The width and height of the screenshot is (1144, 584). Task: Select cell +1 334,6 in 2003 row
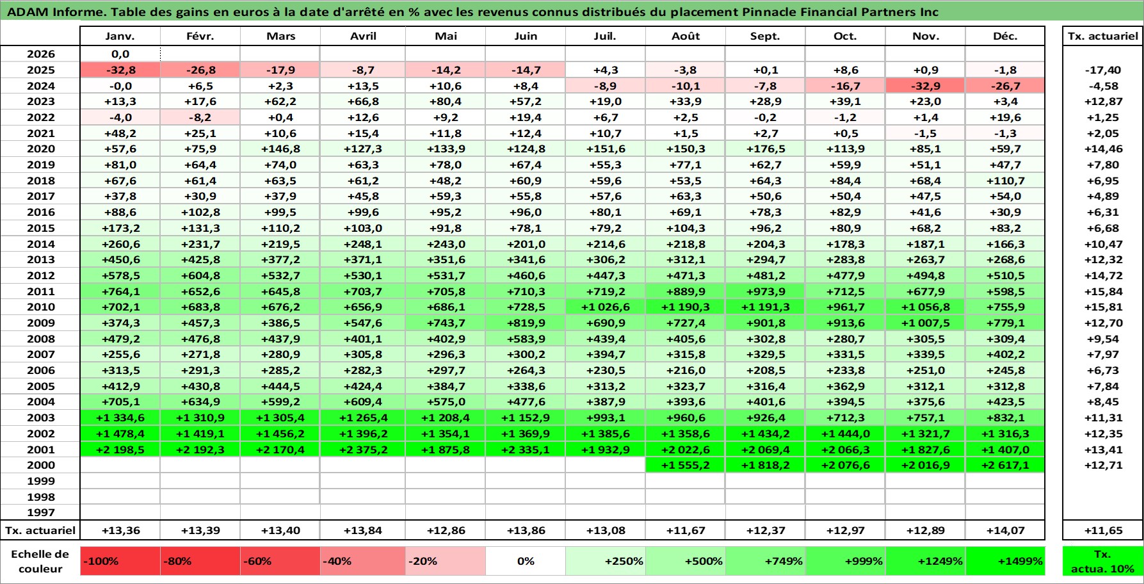point(120,418)
